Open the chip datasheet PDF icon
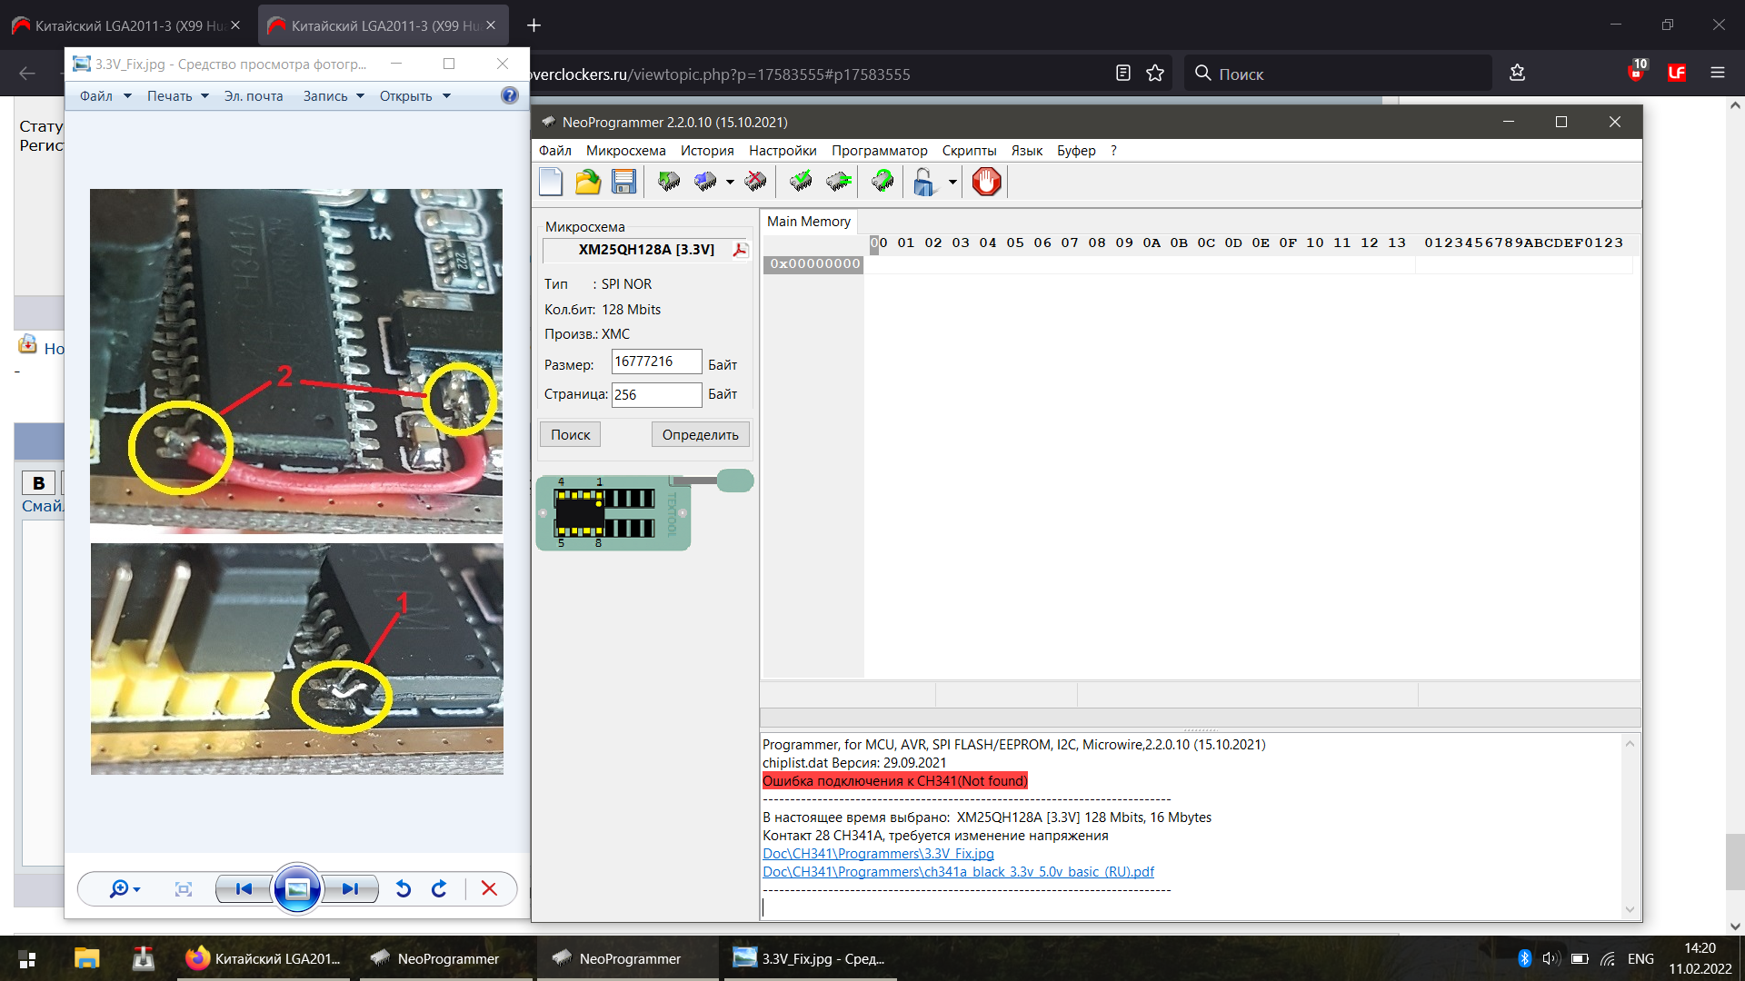 (x=741, y=250)
